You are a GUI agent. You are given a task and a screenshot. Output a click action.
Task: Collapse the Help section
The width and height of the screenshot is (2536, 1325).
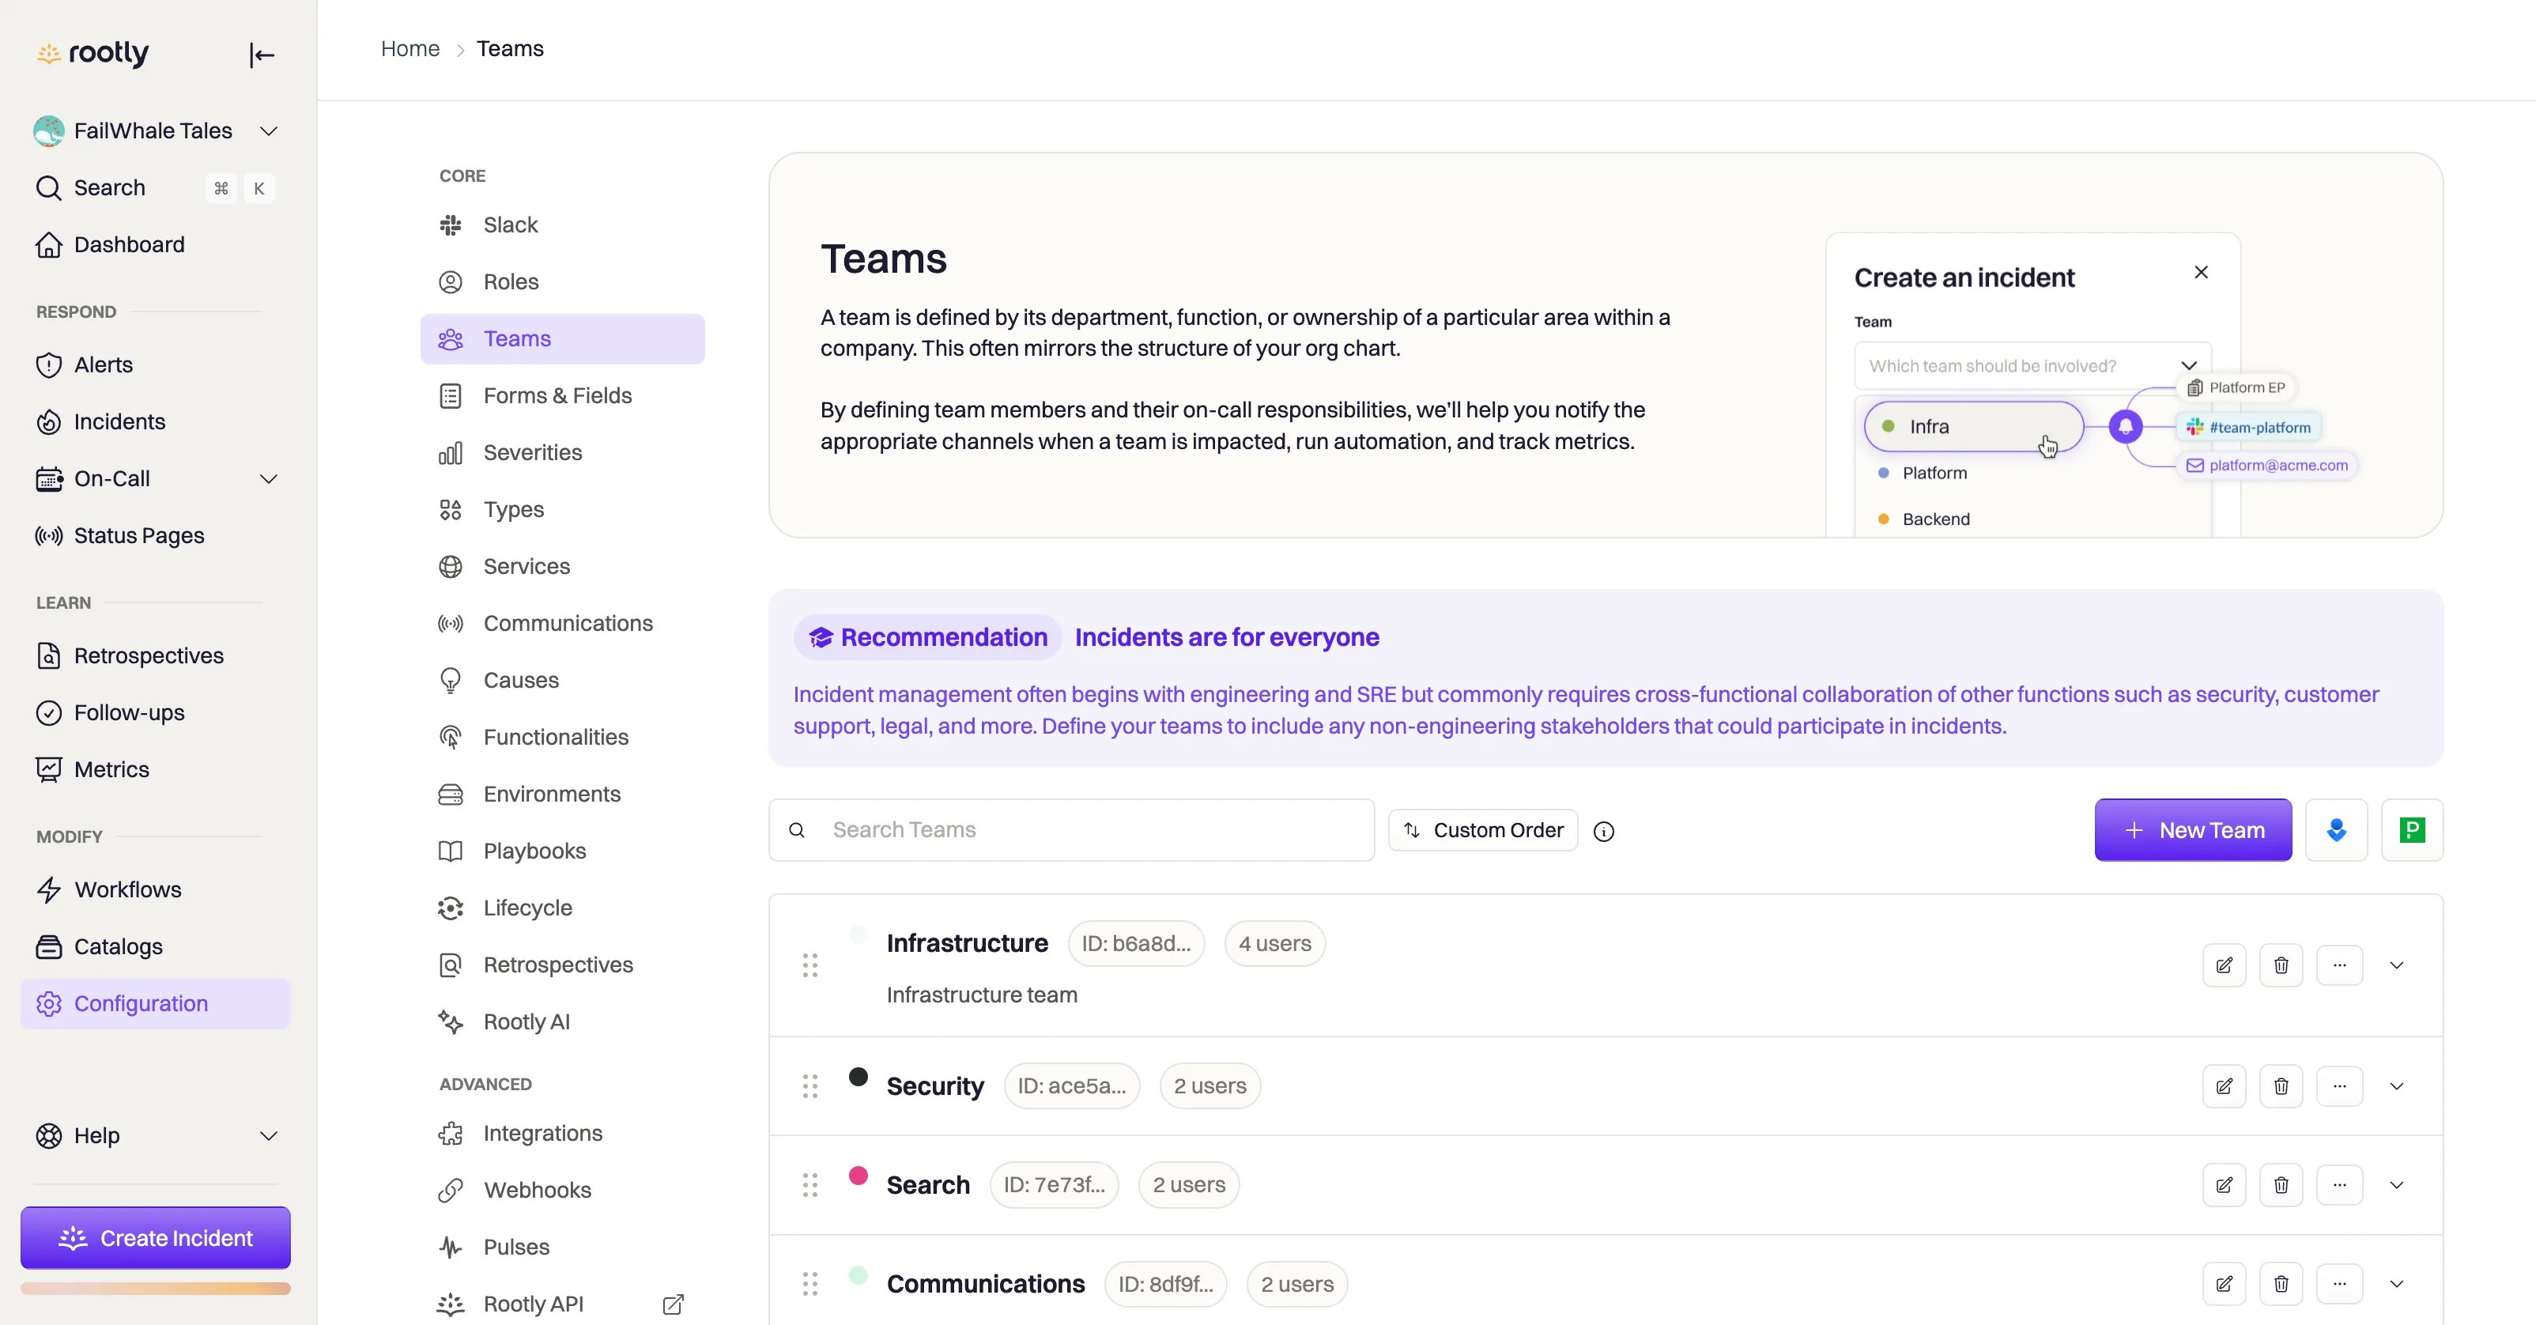tap(269, 1135)
